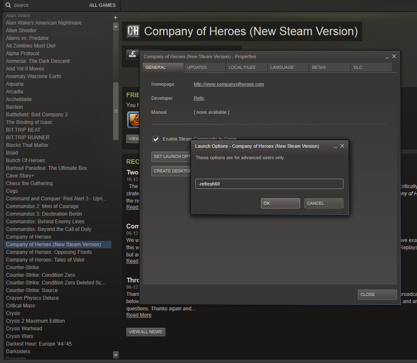This screenshot has height=363, width=417.
Task: Click the launch options text field
Action: tap(269, 184)
